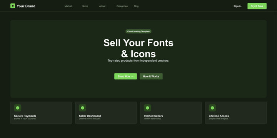Click the Verified Sellers card icon

147,108
